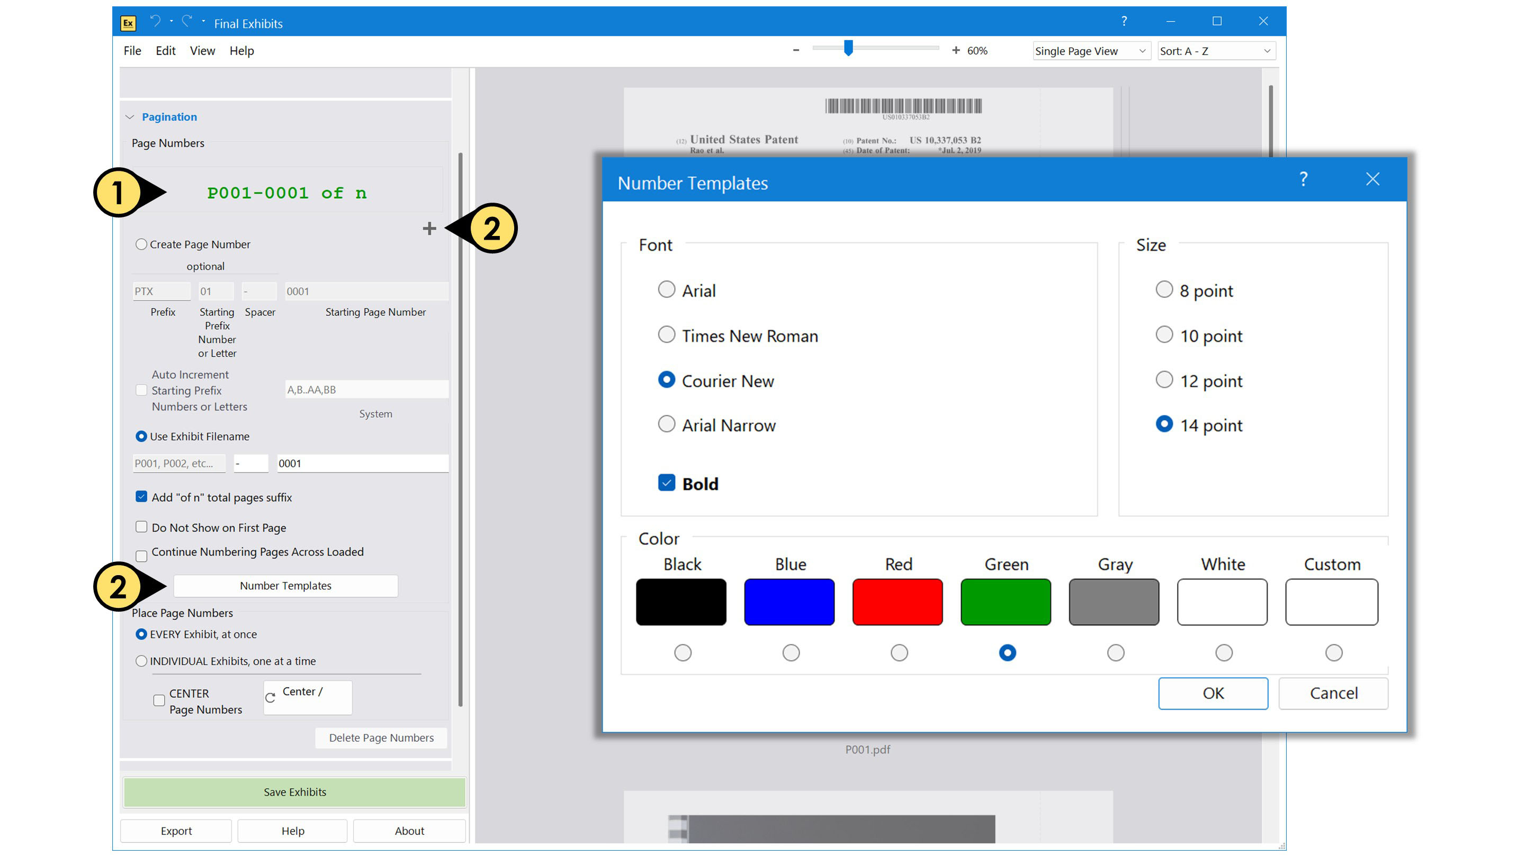Click the Save Exhibits button
This screenshot has width=1525, height=855.
[294, 792]
